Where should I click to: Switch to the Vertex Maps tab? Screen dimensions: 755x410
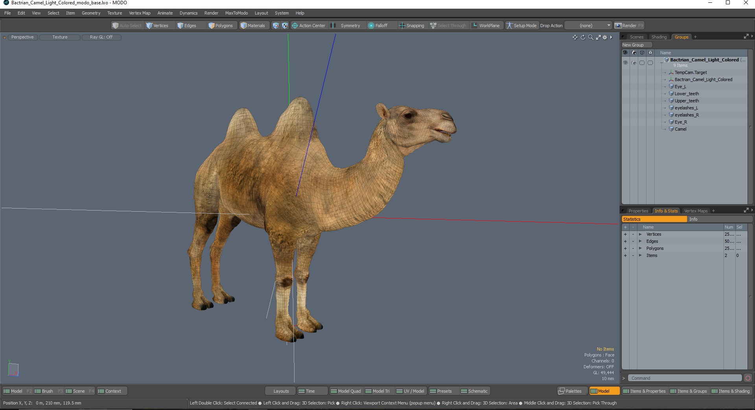point(696,211)
